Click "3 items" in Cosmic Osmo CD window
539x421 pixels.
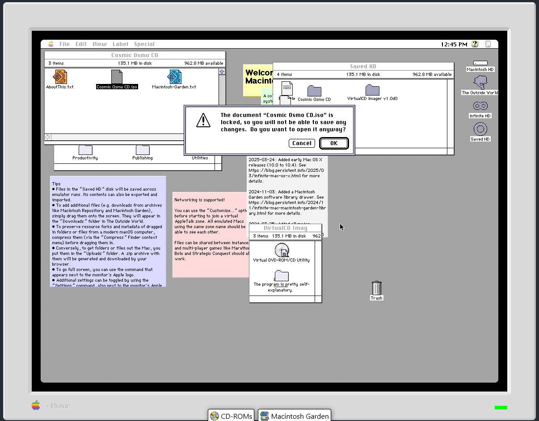56,63
